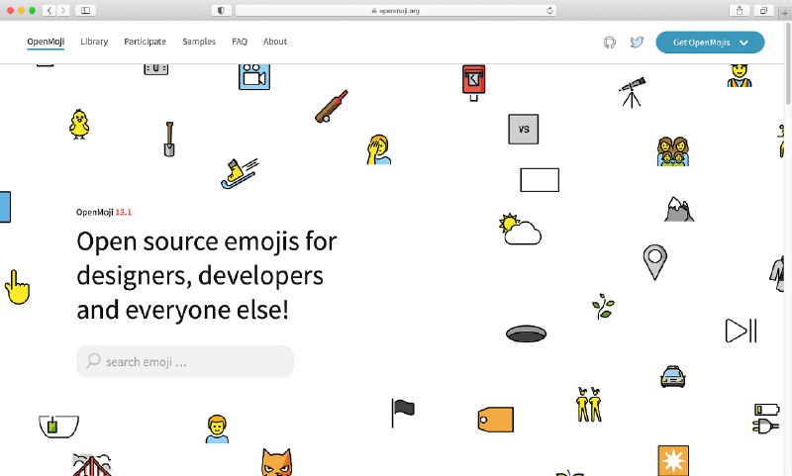The width and height of the screenshot is (792, 476).
Task: Open the About page
Action: (275, 42)
